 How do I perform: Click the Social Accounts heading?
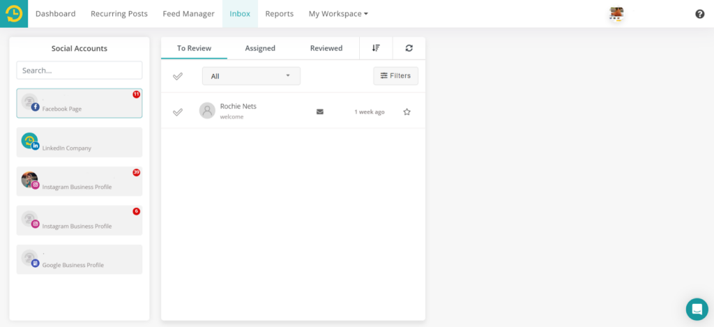pos(79,48)
